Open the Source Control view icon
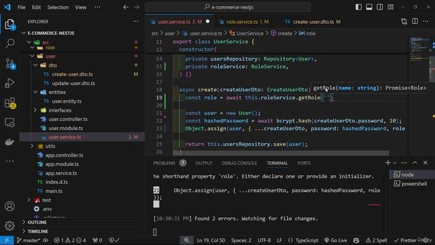The image size is (435, 245). [10, 63]
